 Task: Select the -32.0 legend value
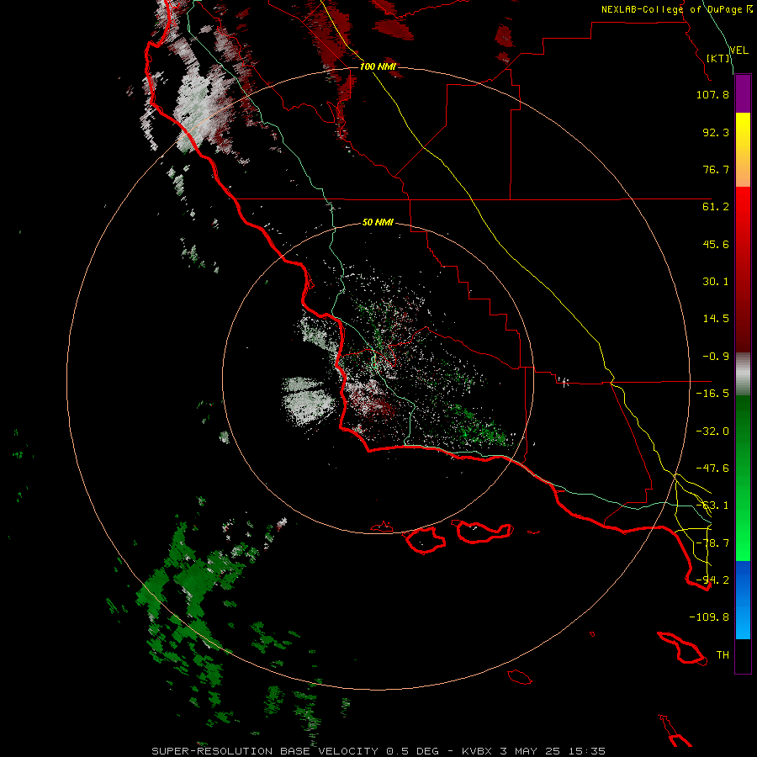pos(712,431)
